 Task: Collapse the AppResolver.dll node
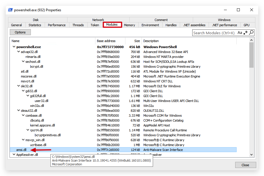(14, 154)
